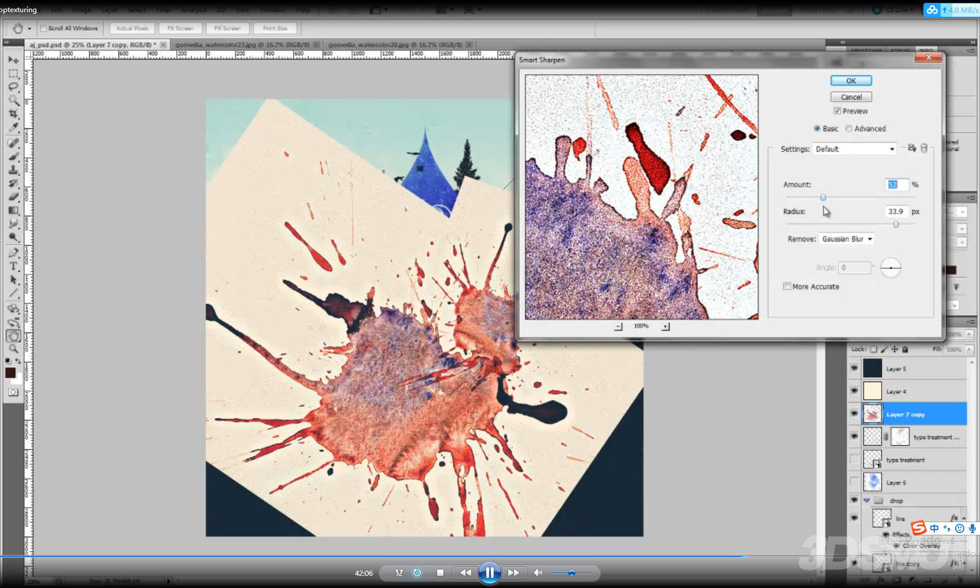Image resolution: width=980 pixels, height=588 pixels.
Task: Hide Layer 4 visibility eye
Action: [x=854, y=391]
